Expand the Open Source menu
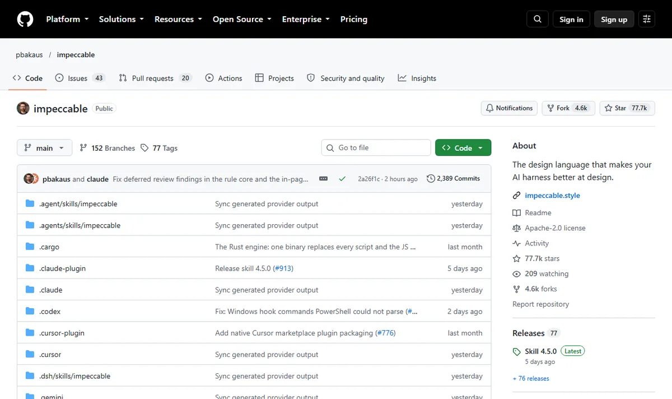The width and height of the screenshot is (672, 399). (x=242, y=19)
